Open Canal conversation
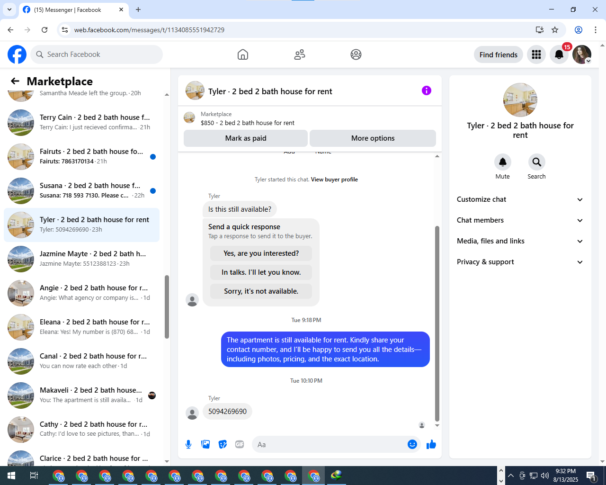Screen dimensions: 606x485 click(x=81, y=361)
